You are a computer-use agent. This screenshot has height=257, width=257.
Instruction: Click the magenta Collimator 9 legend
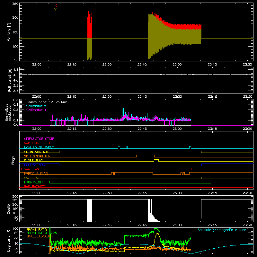(x=36, y=110)
